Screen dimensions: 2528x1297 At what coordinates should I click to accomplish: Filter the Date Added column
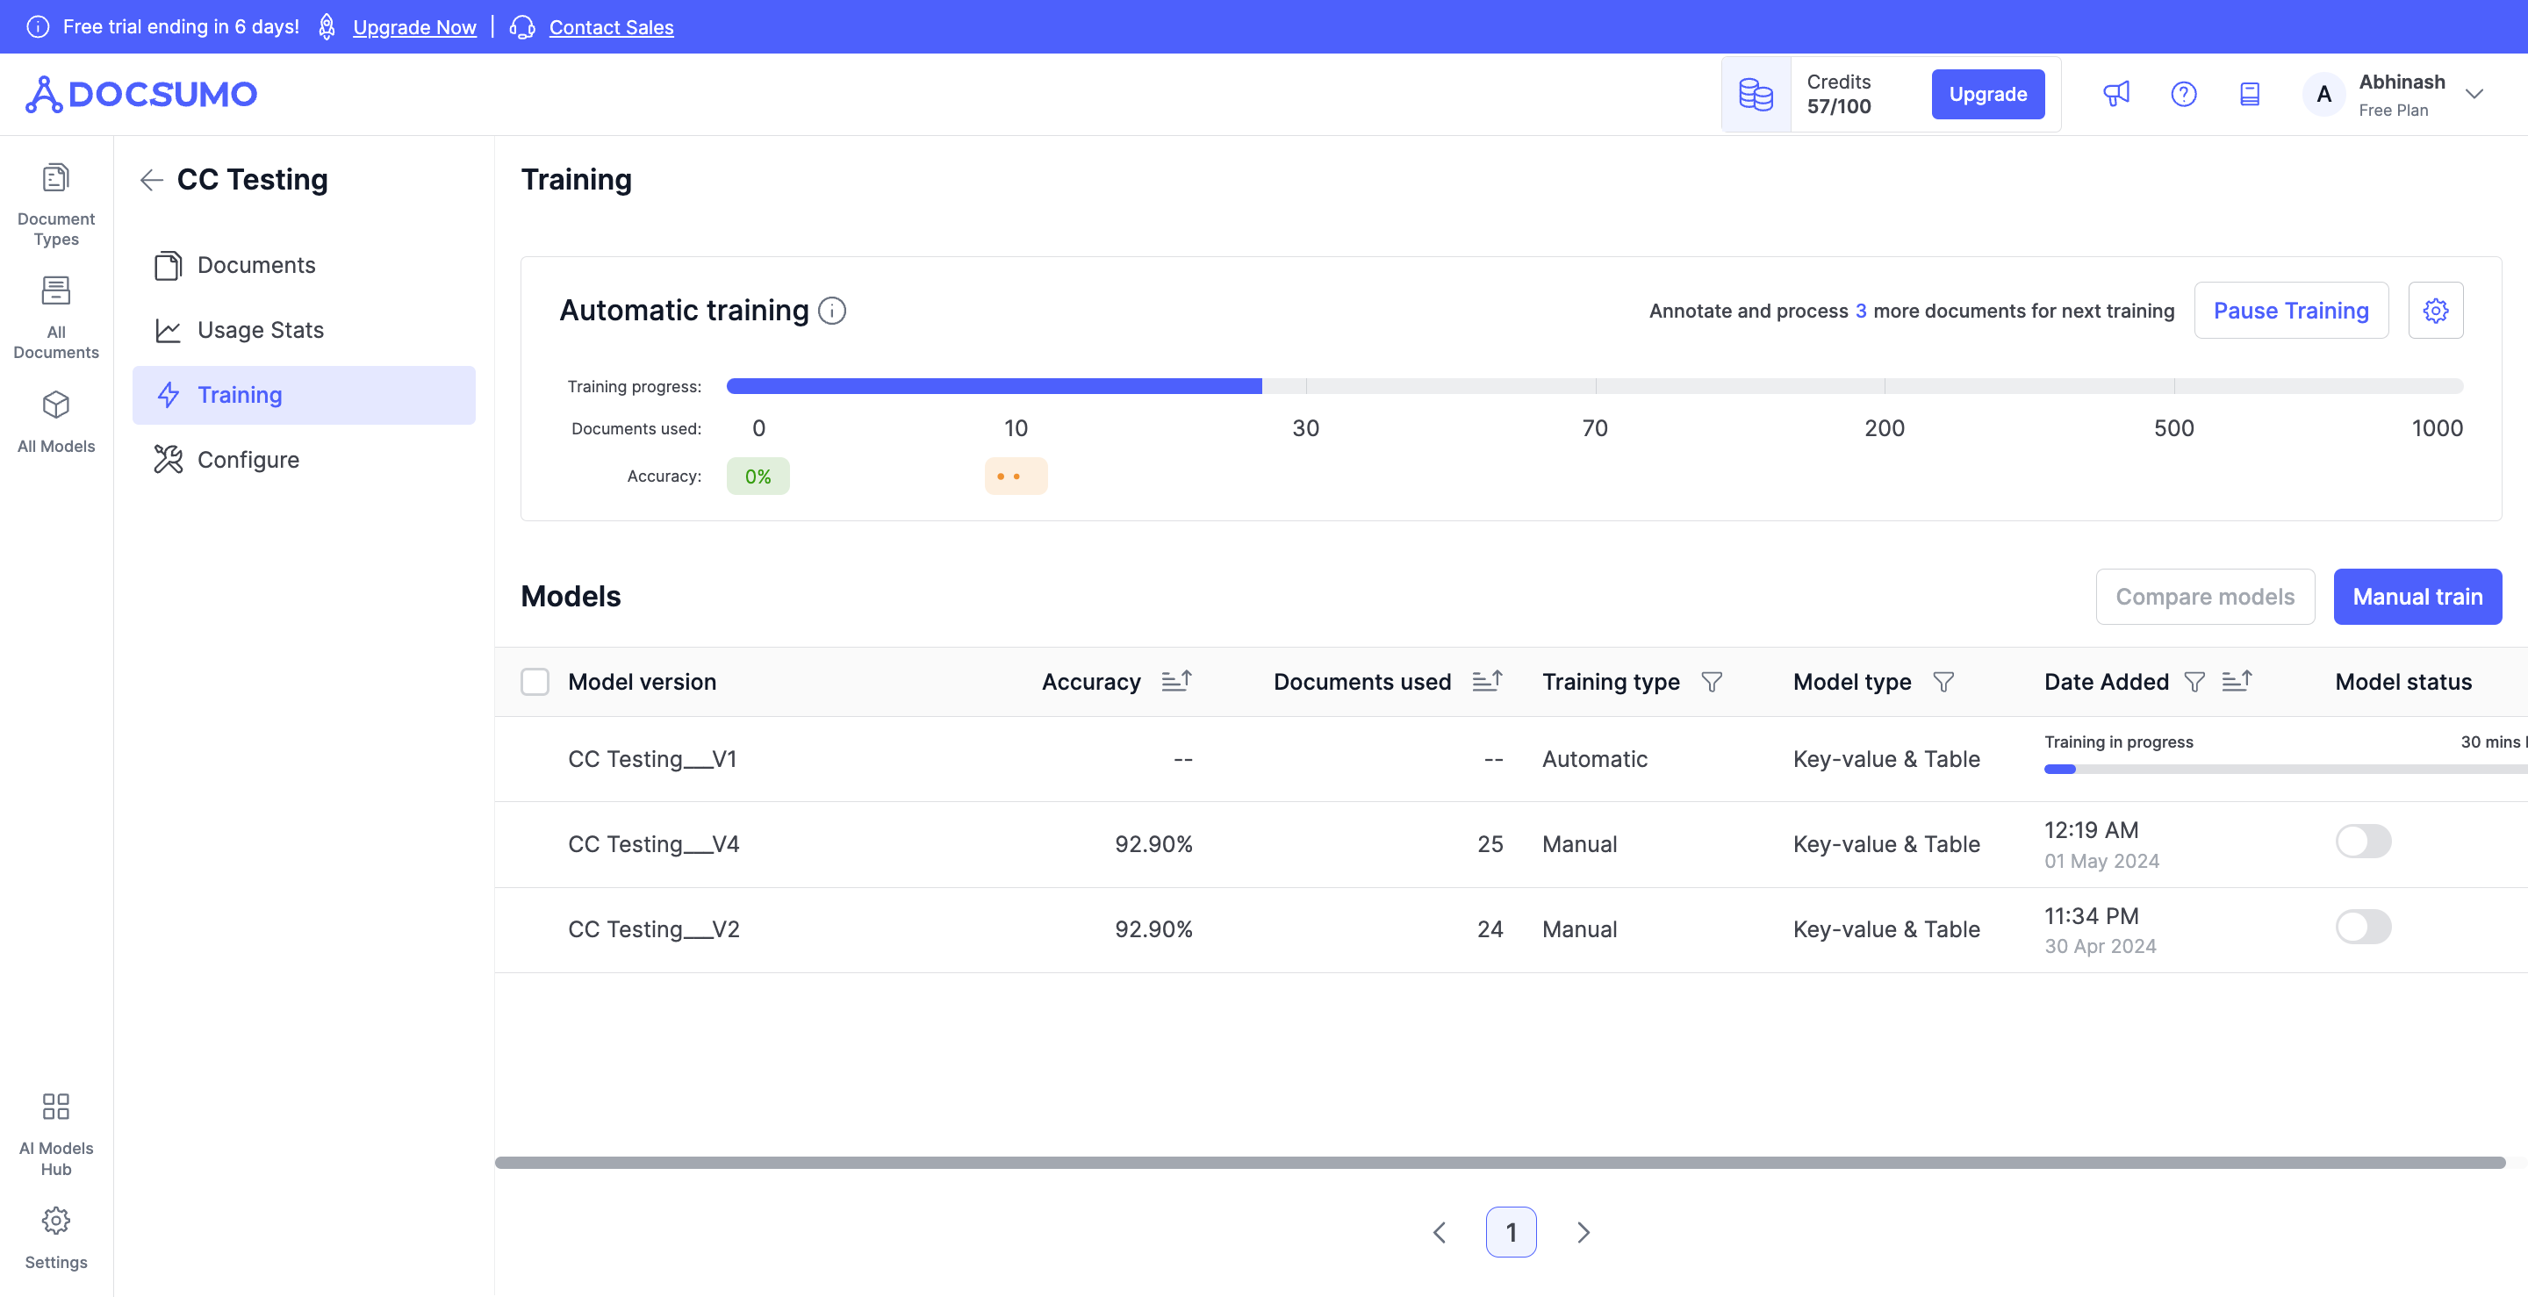(2194, 682)
